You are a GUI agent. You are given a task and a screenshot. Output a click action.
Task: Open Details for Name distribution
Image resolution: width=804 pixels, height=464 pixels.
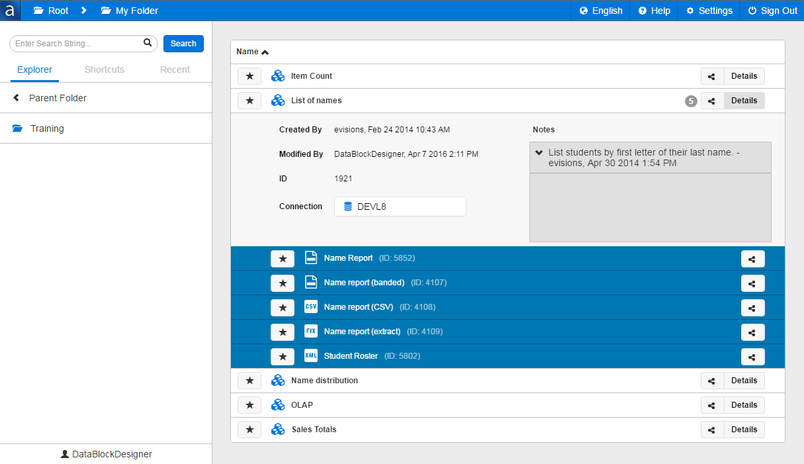(744, 381)
